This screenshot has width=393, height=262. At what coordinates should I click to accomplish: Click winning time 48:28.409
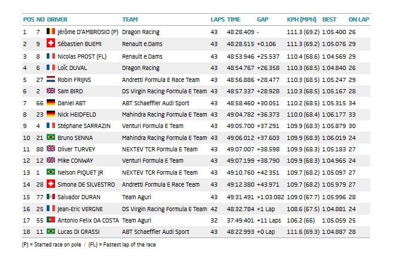[240, 32]
